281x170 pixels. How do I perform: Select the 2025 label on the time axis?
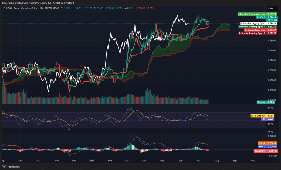[91, 160]
